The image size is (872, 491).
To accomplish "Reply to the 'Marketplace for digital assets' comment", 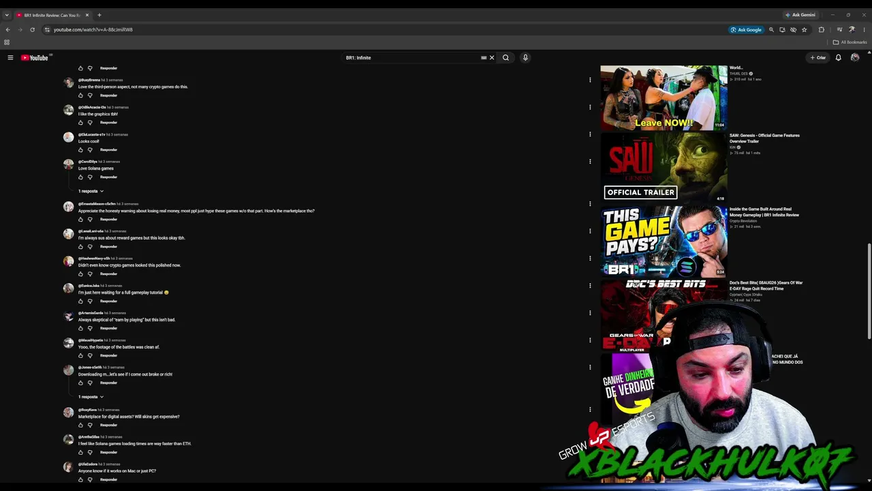I will tap(108, 426).
